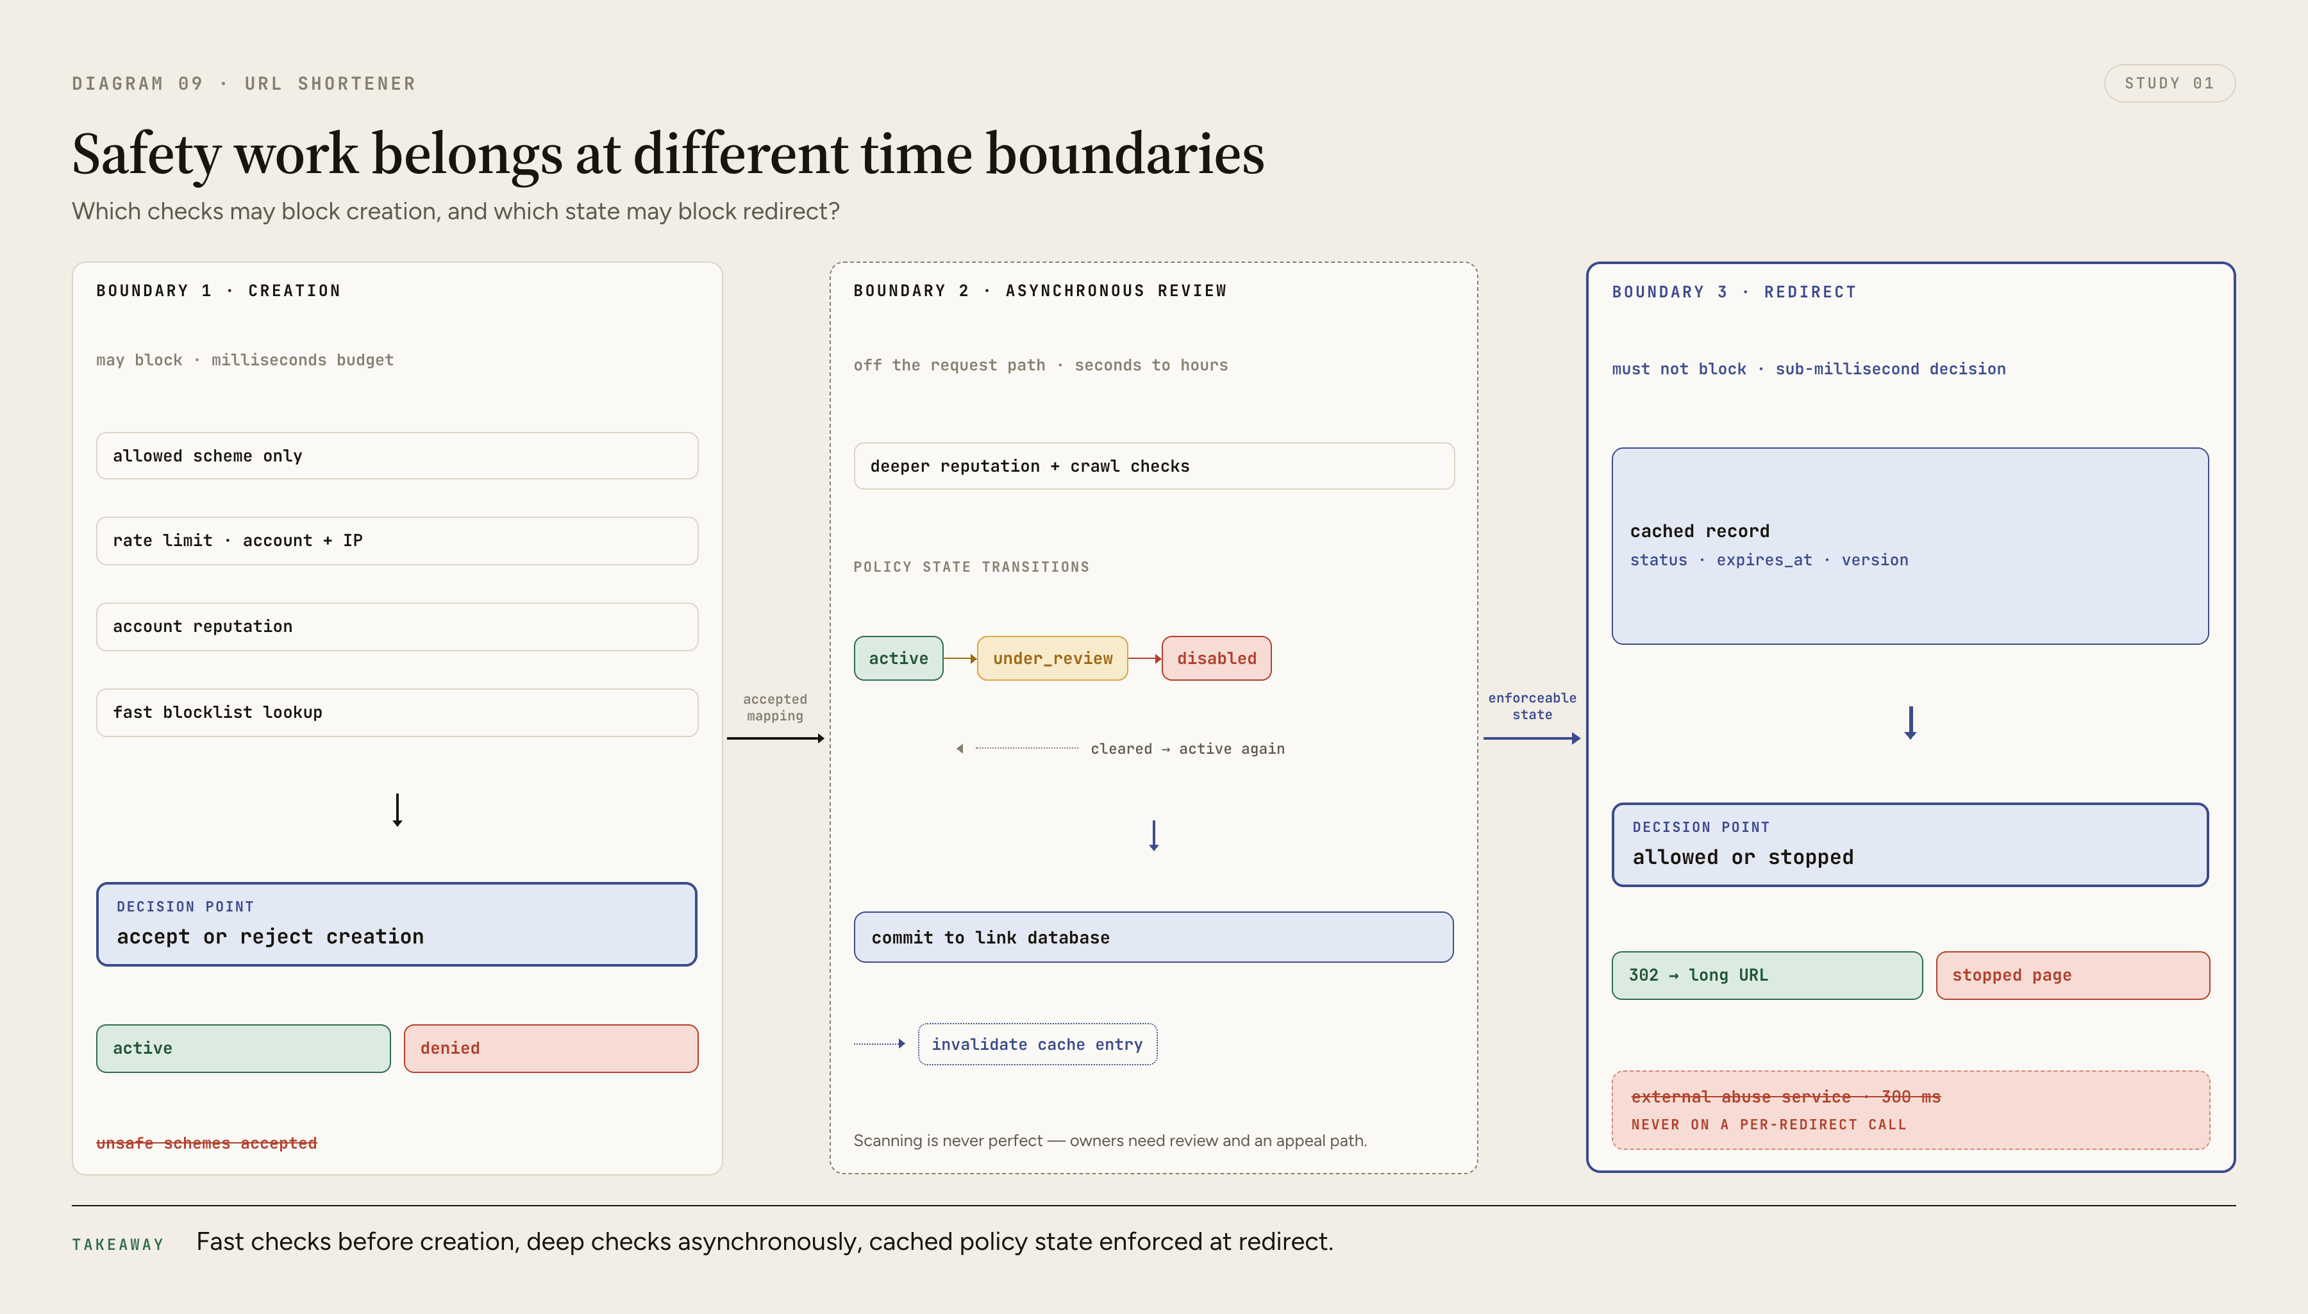Select the 'under_review' policy state chip
This screenshot has height=1314, width=2308.
1053,658
